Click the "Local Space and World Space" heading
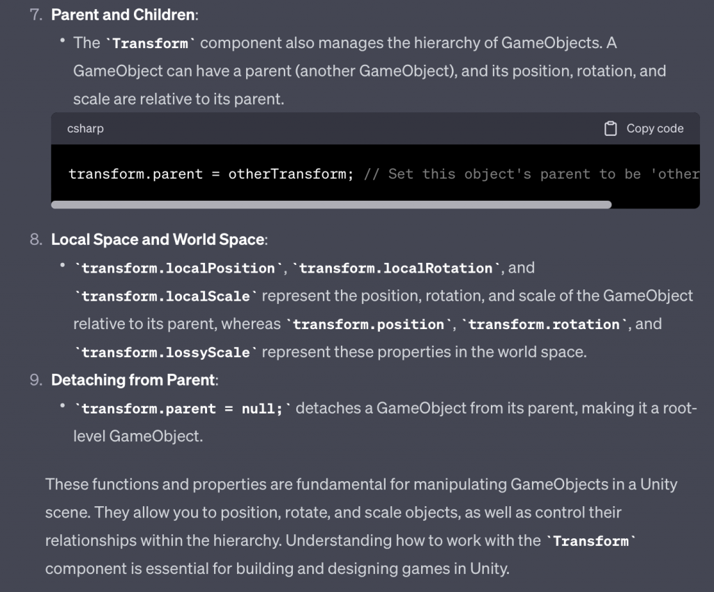 158,239
